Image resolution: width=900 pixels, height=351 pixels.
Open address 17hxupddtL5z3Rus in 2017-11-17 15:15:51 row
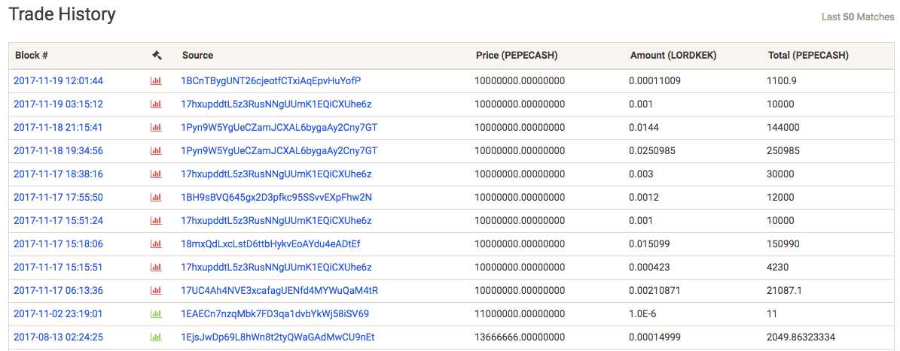point(276,268)
